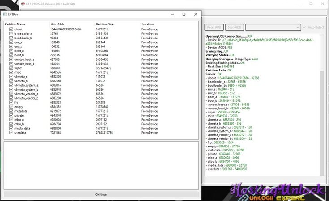Uncheck the uboot partition checkbox
The width and height of the screenshot is (329, 201).
pos(6,29)
